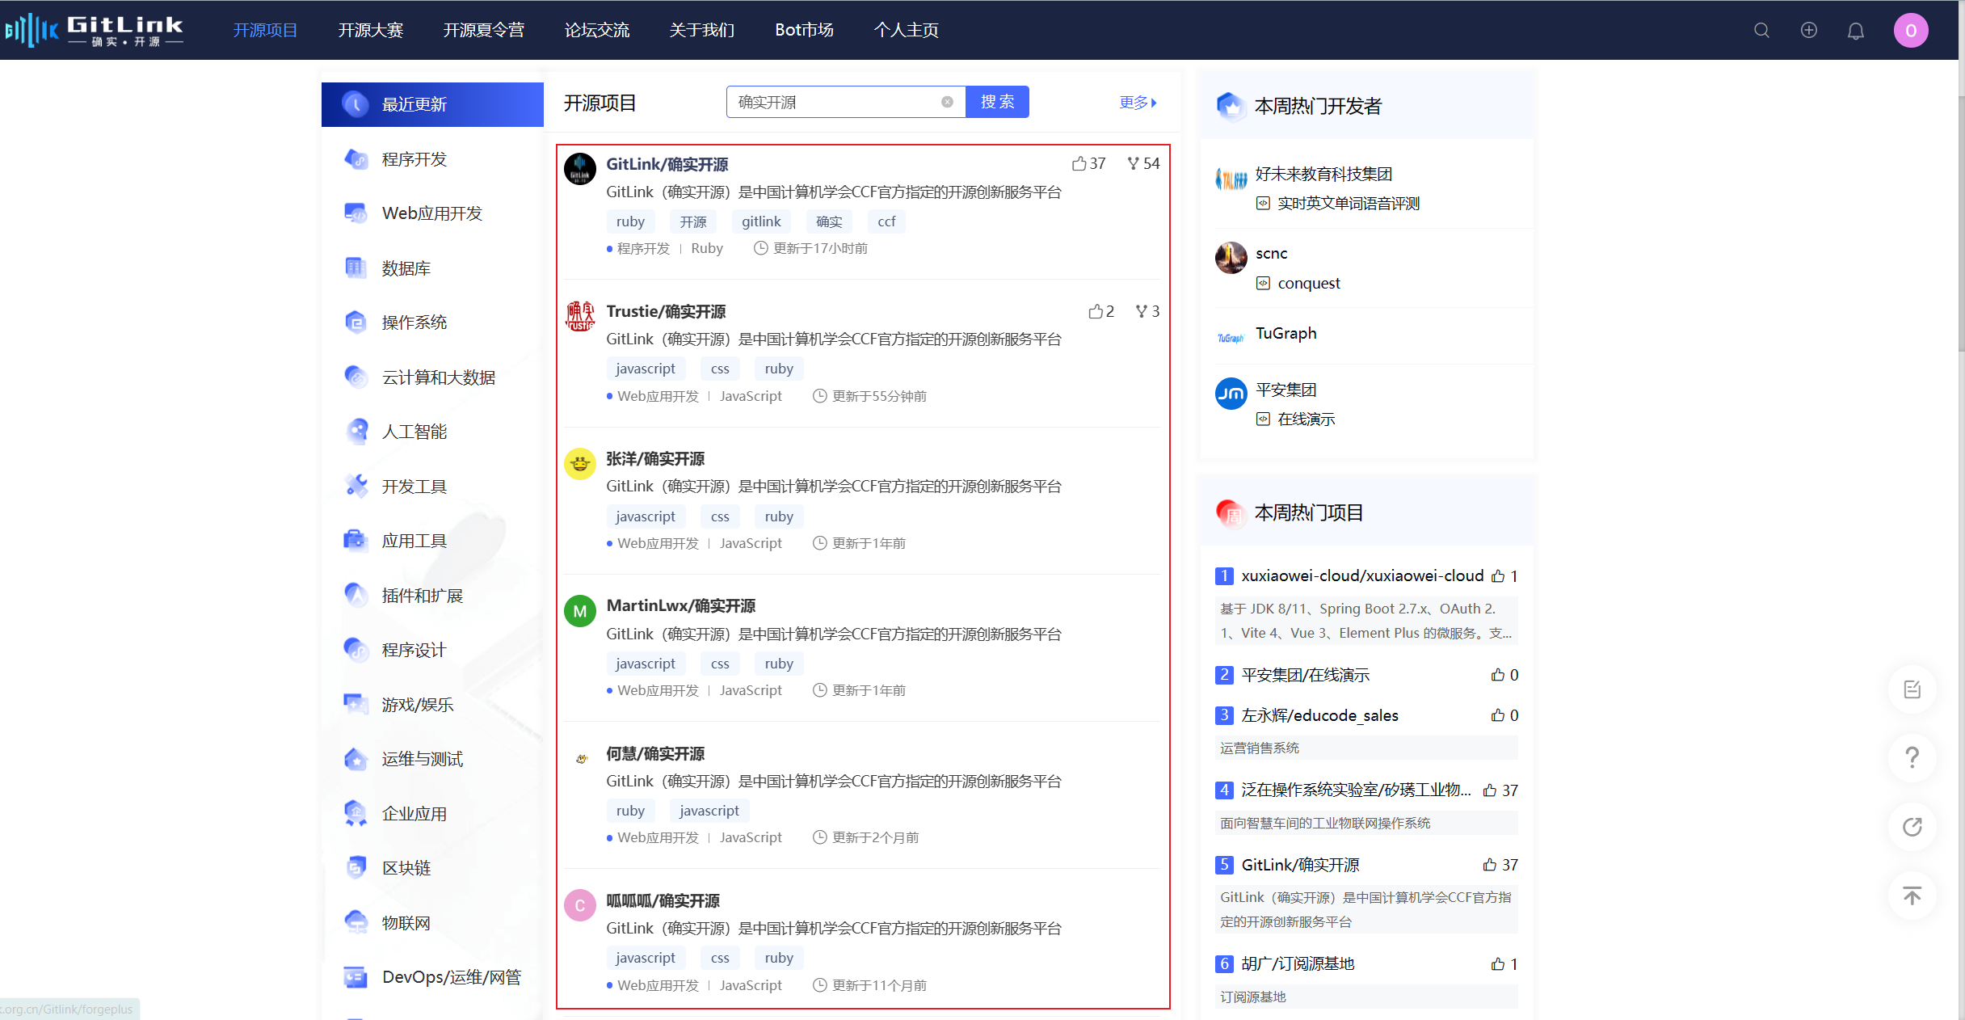Select 人工智能 category

[x=432, y=432]
